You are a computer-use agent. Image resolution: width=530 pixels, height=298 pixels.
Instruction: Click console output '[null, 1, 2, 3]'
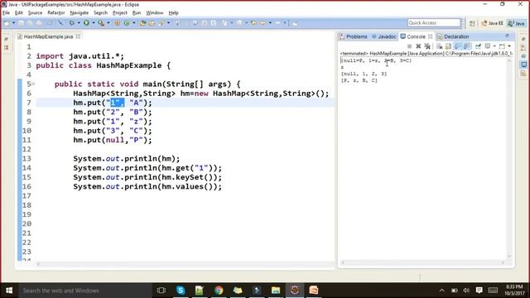[364, 74]
